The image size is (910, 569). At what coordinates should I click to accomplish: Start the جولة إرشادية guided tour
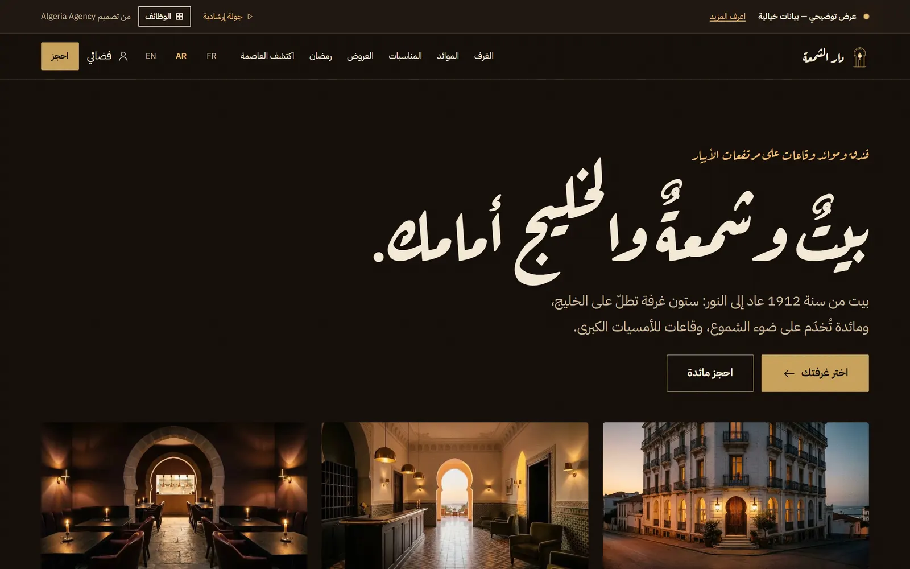coord(228,17)
